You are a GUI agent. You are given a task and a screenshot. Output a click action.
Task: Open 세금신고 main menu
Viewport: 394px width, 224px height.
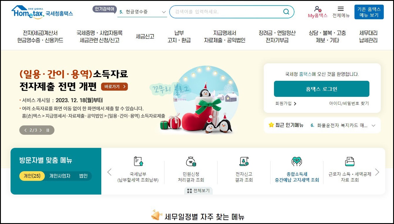(x=145, y=36)
